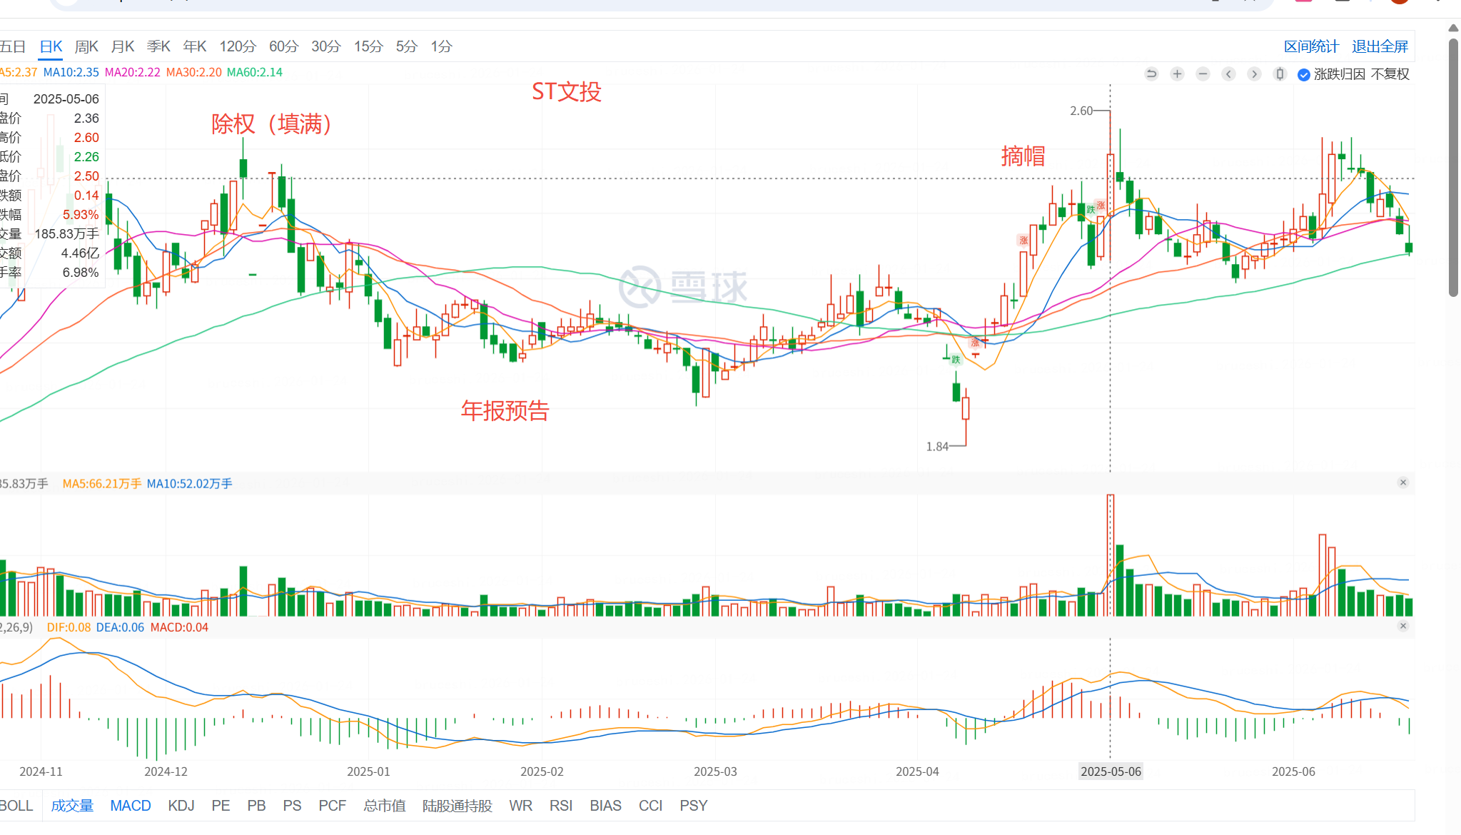Click 退出全屏 to exit fullscreen

tap(1380, 46)
